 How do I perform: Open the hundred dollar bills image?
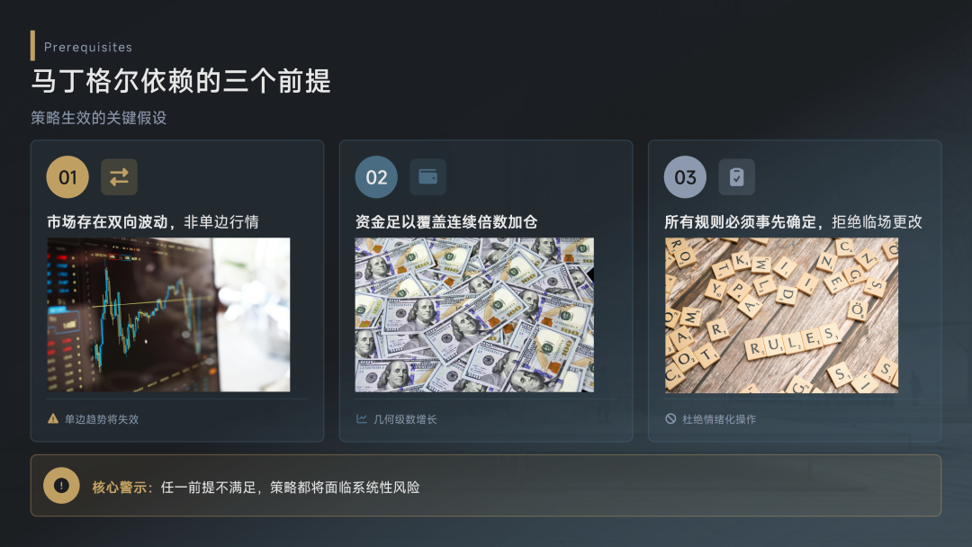pos(474,315)
